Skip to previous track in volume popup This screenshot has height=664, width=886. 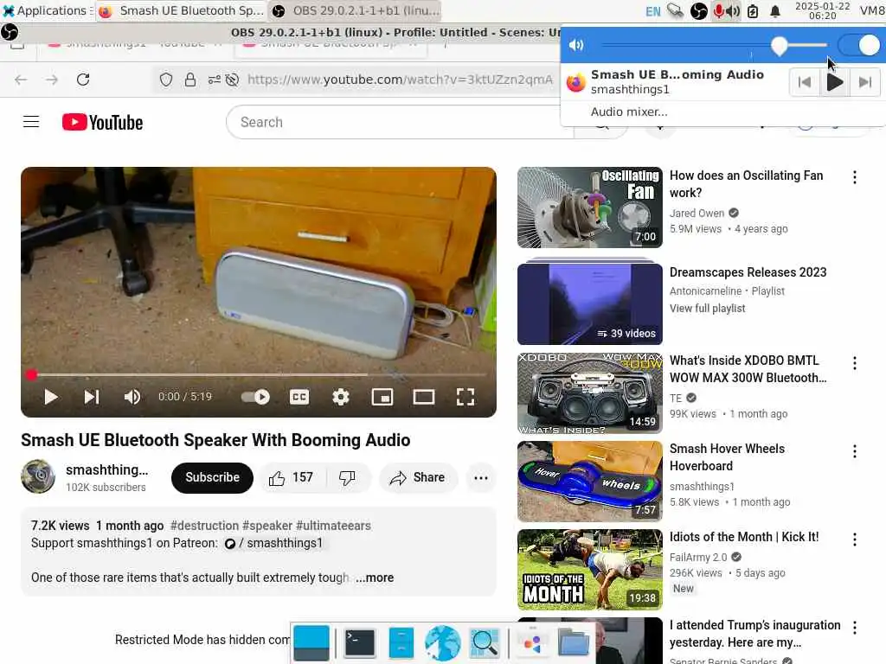(x=805, y=82)
